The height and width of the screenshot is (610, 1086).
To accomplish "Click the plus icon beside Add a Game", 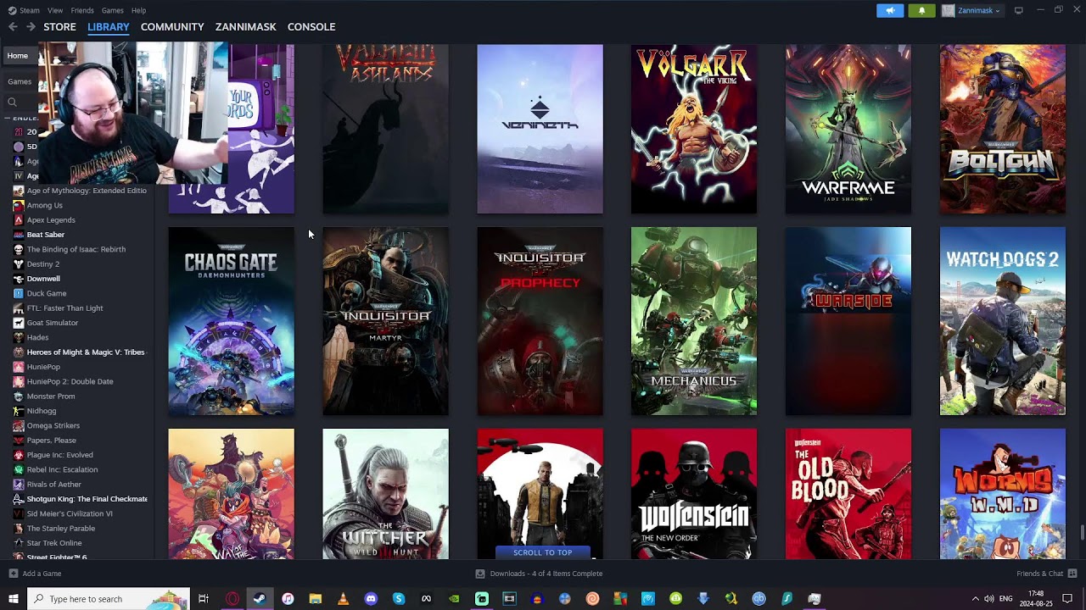I will [13, 574].
